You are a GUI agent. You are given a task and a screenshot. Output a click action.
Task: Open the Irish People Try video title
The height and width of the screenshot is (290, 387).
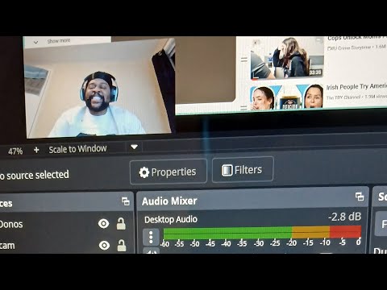356,86
